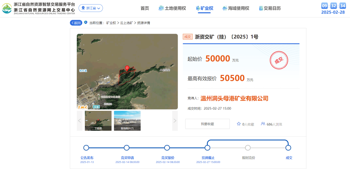Click the 成交 timeline node
Screen dimensions: 350x169
pos(288,148)
